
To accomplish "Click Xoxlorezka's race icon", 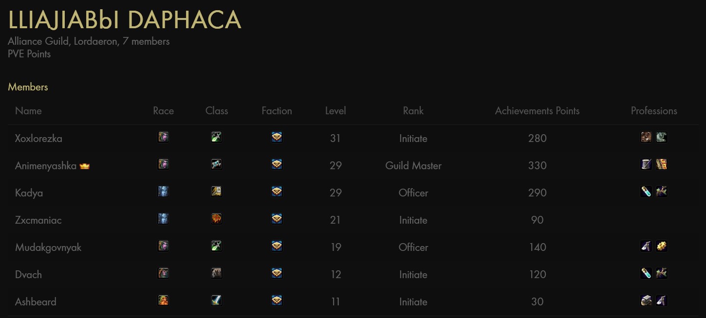I will (163, 137).
